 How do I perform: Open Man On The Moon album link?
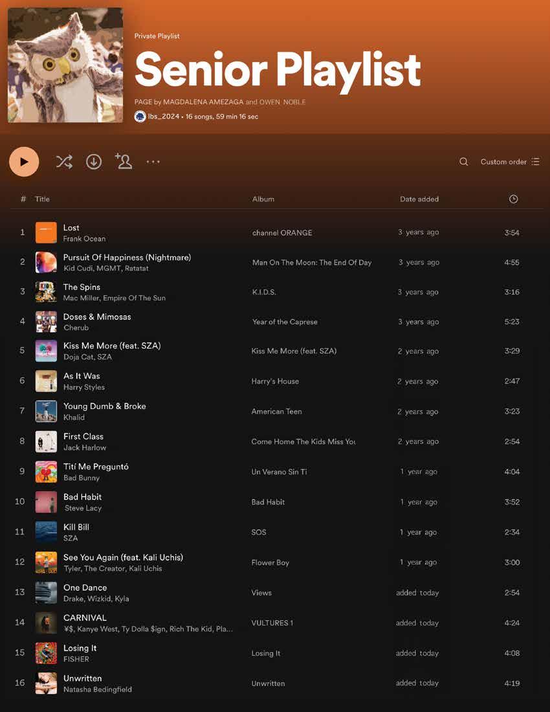[x=312, y=262]
